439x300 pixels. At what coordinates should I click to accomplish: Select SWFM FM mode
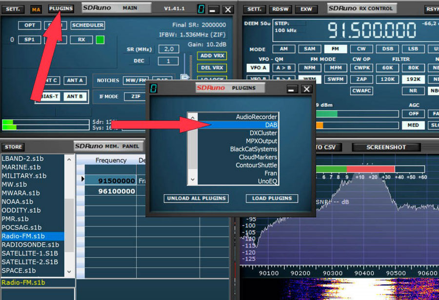tap(336, 79)
